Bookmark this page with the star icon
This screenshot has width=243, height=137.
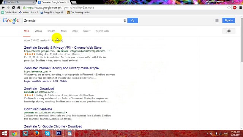click(229, 8)
